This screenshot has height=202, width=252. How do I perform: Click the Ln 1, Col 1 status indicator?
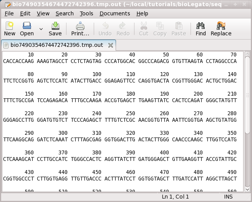tap(175, 197)
